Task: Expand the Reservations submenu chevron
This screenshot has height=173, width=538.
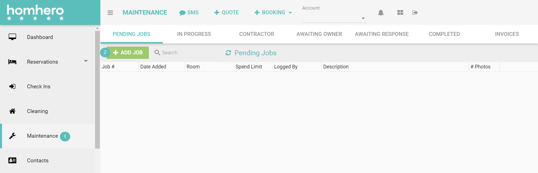Action: (x=86, y=61)
